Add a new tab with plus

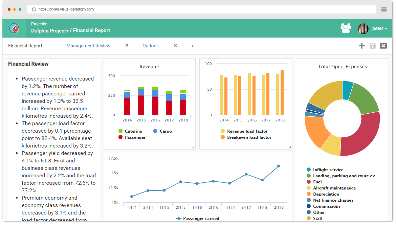(193, 46)
